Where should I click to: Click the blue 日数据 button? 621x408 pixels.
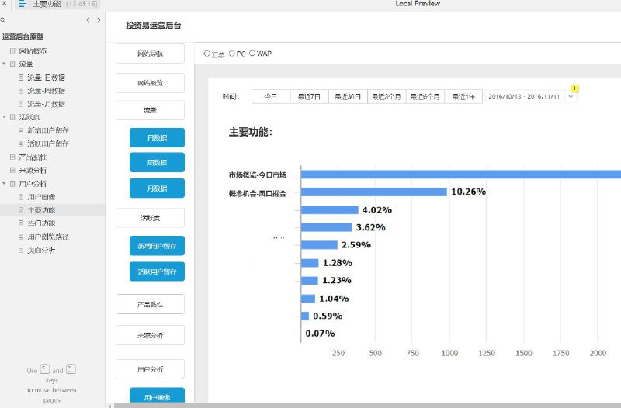(x=157, y=138)
